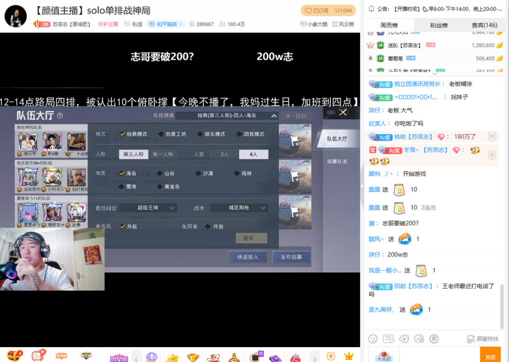This screenshot has width=509, height=362.
Task: Show more gifts with right arrow
Action: coord(314,358)
